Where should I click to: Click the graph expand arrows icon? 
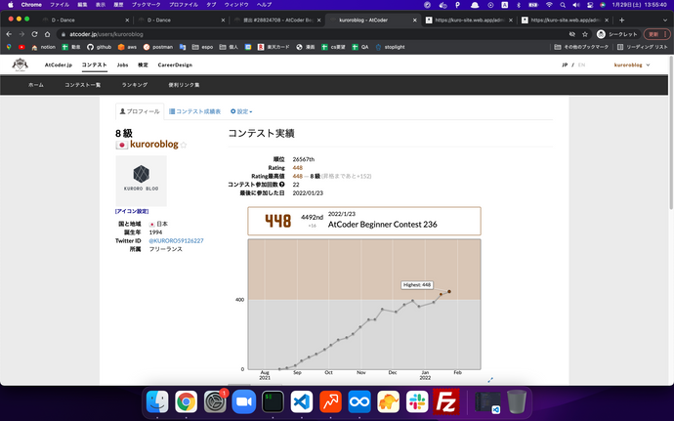tap(490, 380)
